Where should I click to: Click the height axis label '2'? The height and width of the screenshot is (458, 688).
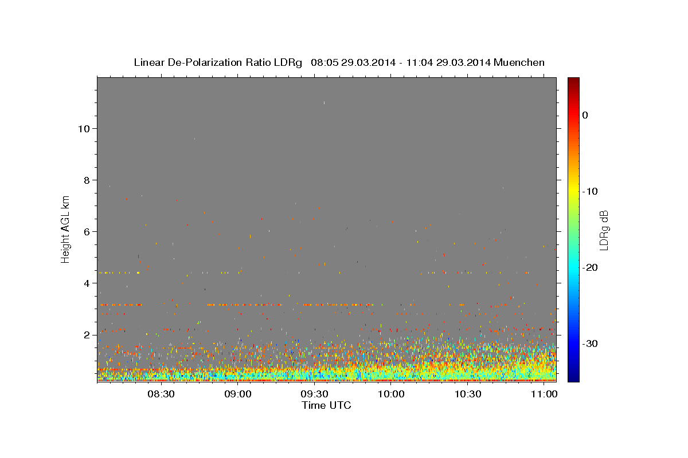pyautogui.click(x=87, y=334)
